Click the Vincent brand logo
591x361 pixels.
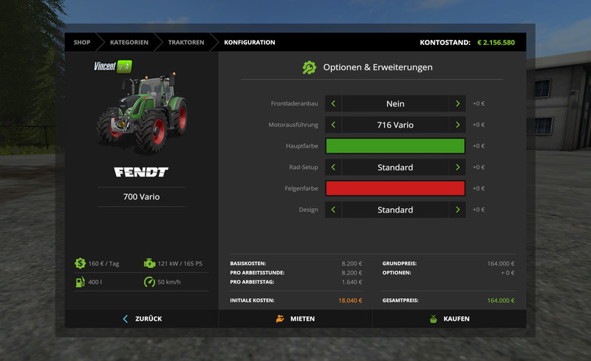[113, 66]
